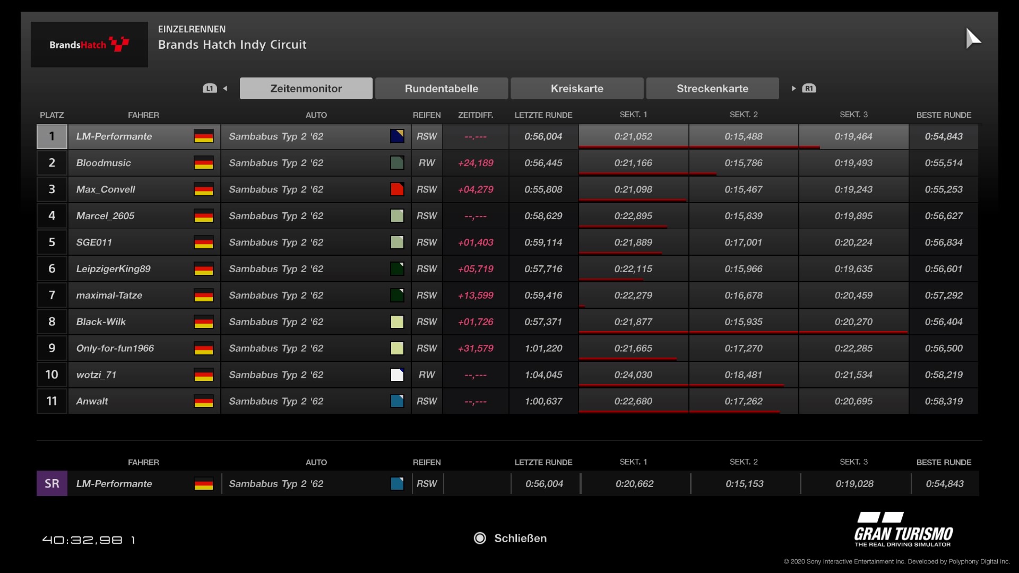
Task: Click the Brands Hatch track logo
Action: coord(89,45)
